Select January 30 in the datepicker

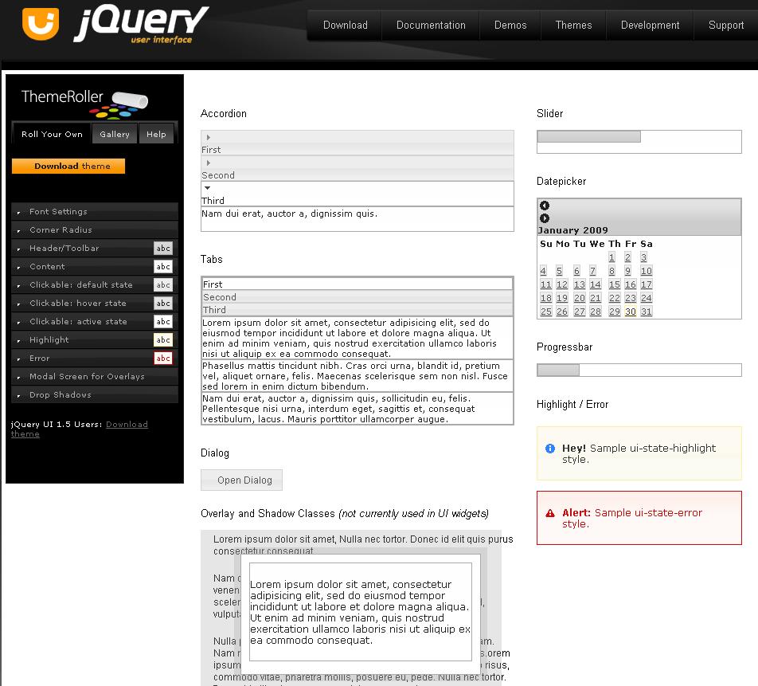tap(630, 312)
